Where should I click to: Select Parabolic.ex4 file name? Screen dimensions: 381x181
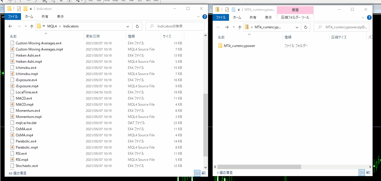[26, 141]
